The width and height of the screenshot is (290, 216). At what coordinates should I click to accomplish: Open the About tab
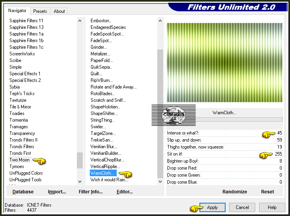tap(59, 11)
